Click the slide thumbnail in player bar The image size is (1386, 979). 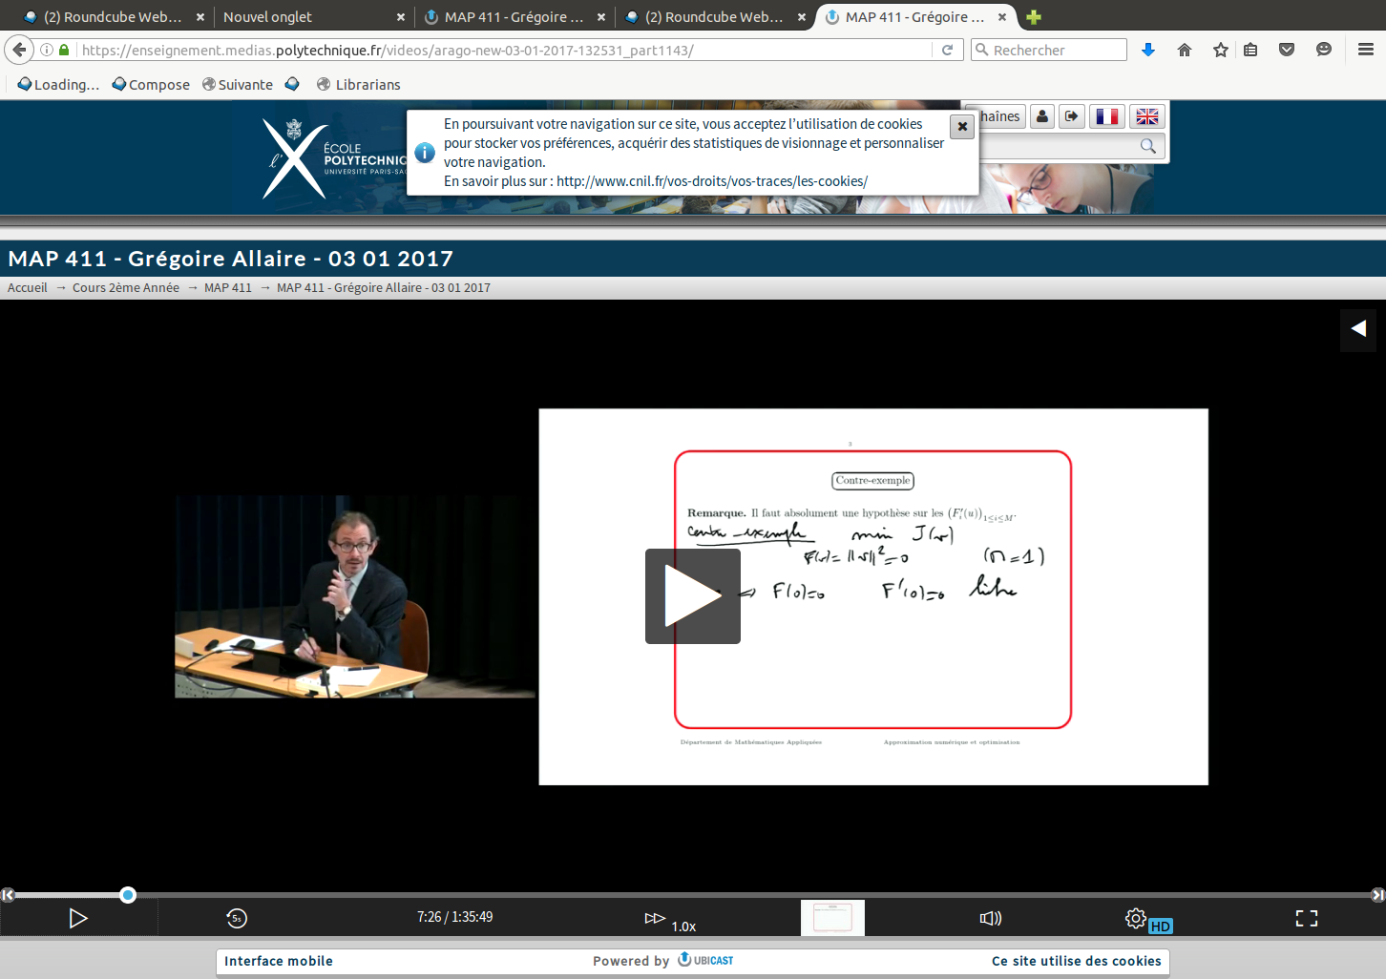(832, 918)
